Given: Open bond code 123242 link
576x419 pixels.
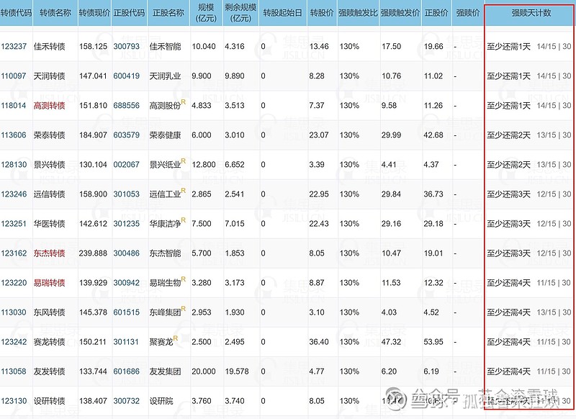Looking at the screenshot, I should pyautogui.click(x=14, y=342).
